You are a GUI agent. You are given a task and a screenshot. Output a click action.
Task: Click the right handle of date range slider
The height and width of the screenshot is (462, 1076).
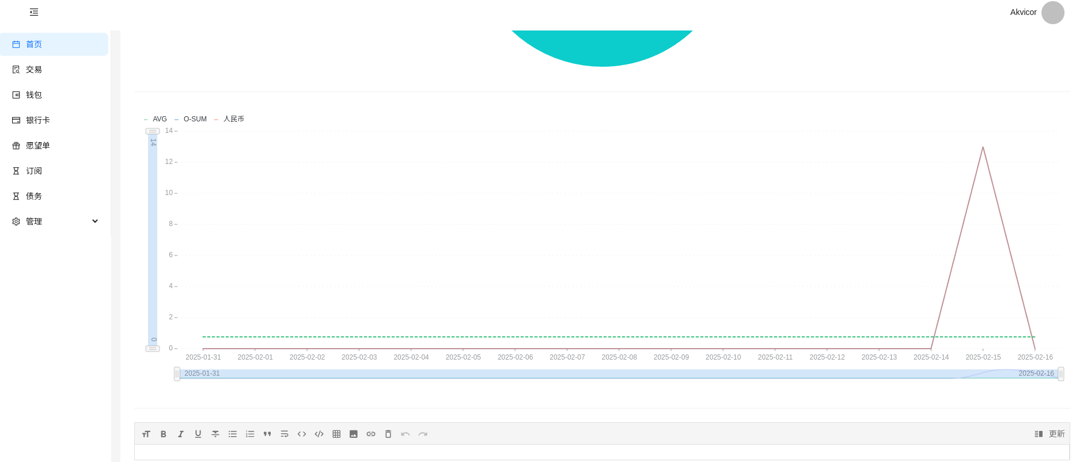click(x=1061, y=374)
